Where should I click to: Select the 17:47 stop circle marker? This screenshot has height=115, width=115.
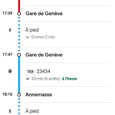[x=19, y=55]
